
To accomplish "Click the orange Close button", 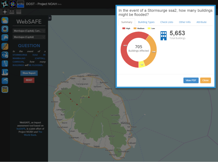I will point(206,80).
